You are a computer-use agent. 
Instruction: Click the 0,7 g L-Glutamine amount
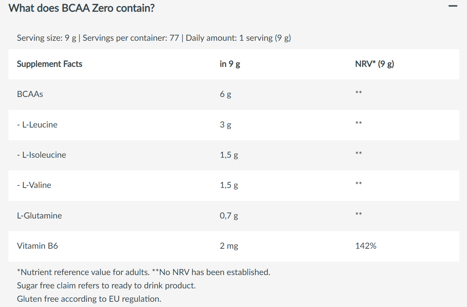pyautogui.click(x=229, y=216)
